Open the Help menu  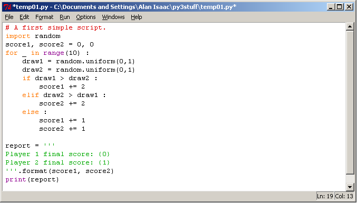[137, 17]
